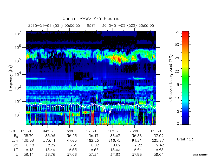Click the Lat value -8.18
Screen dimensions: 208x156
point(29,145)
